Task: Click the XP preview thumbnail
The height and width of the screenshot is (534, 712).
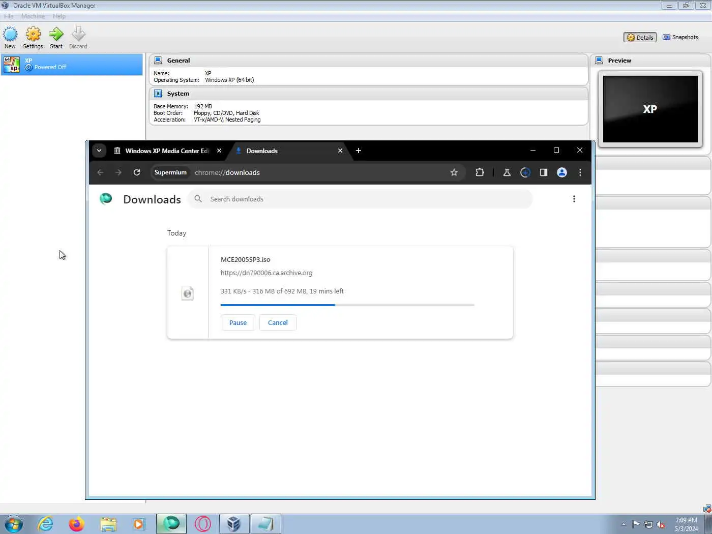Action: [650, 109]
